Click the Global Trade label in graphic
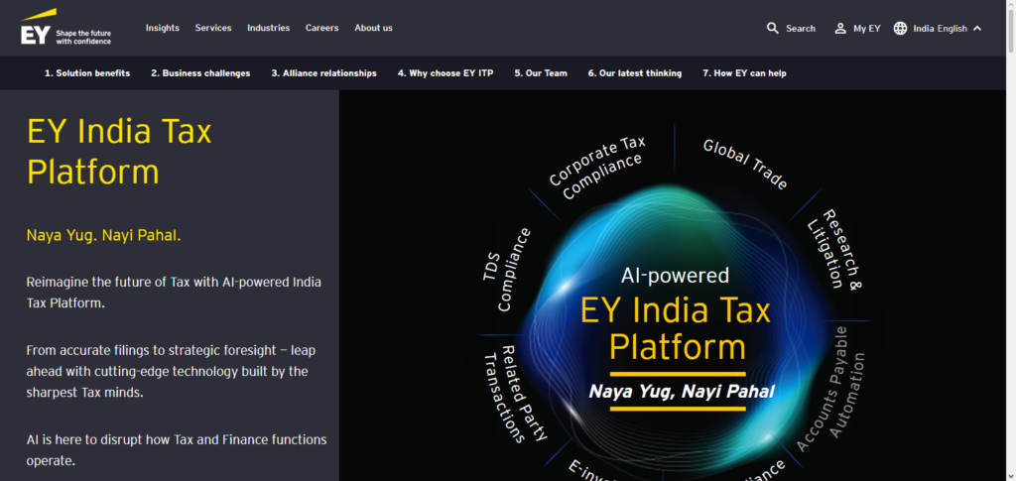Screen dimensions: 1016x481 pos(746,164)
